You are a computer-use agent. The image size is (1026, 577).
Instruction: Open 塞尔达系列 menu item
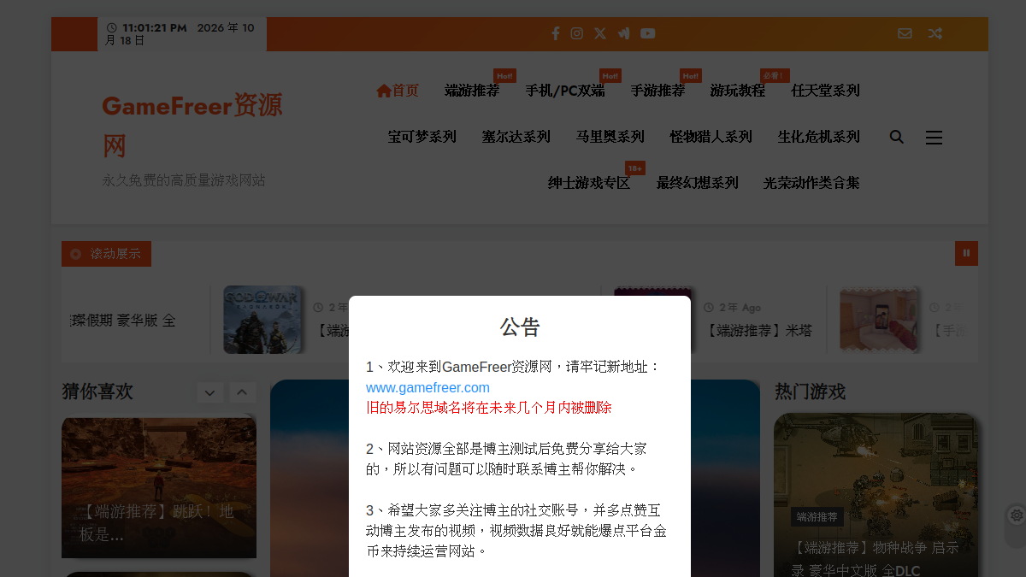[516, 137]
